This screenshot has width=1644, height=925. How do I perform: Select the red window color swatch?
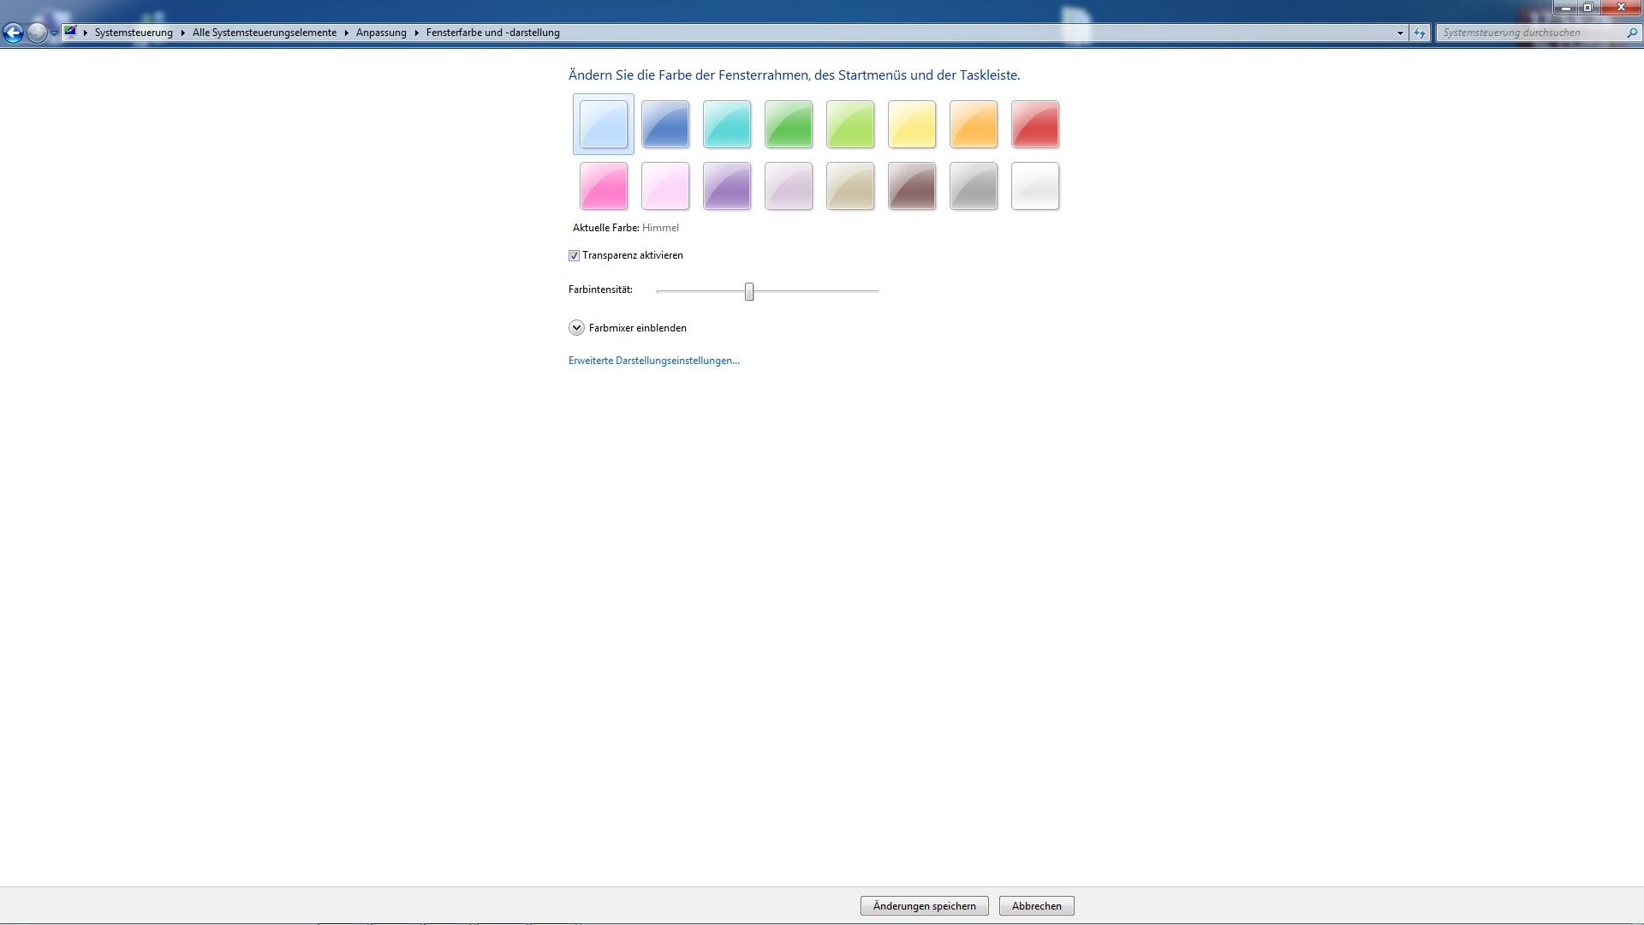point(1034,124)
